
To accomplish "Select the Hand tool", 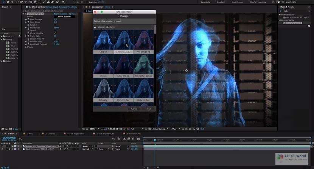I will tap(8, 2).
